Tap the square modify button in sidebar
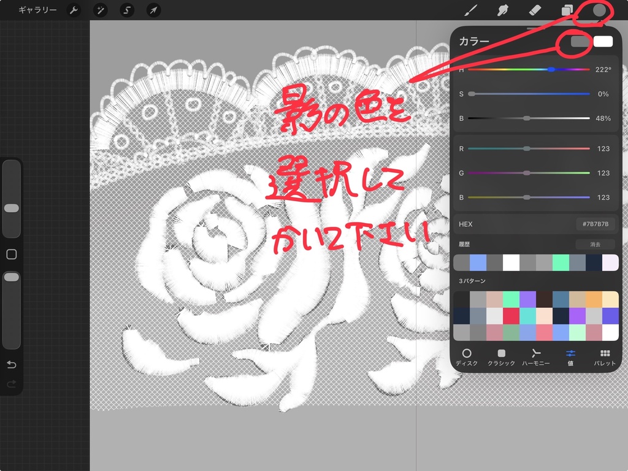 point(12,255)
